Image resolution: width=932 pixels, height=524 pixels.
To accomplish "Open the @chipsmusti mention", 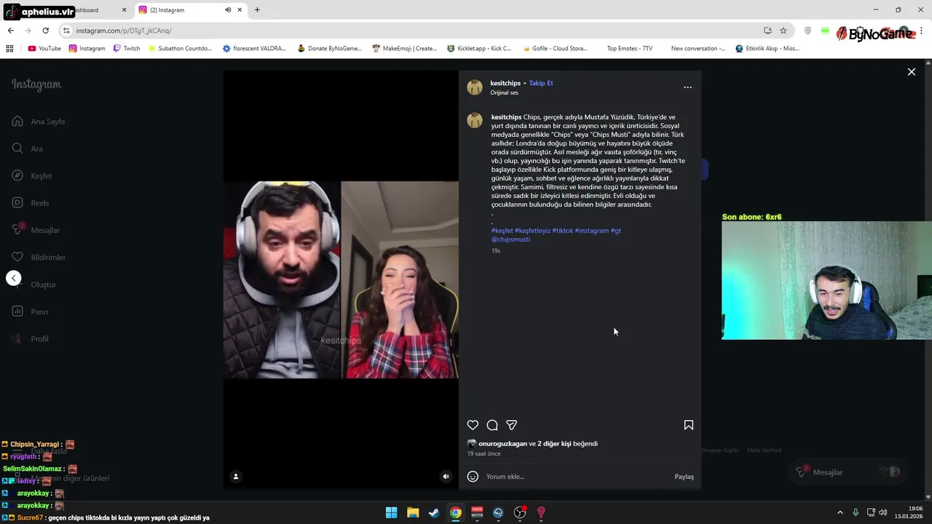I will point(510,239).
